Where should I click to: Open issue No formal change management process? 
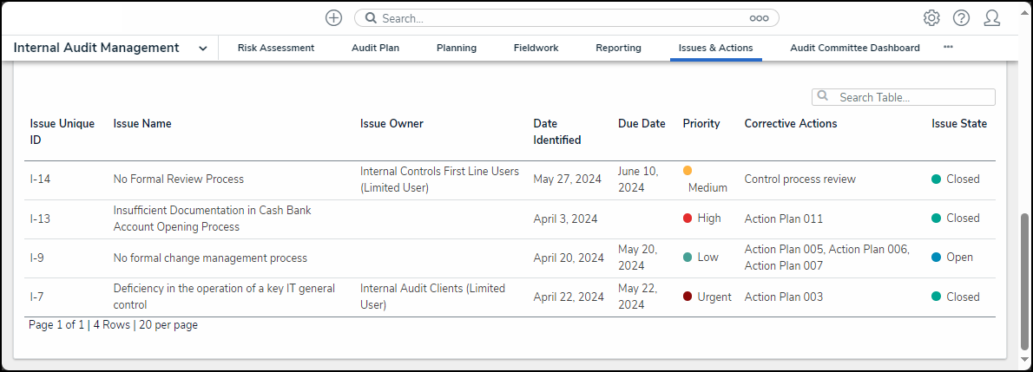[x=210, y=258]
